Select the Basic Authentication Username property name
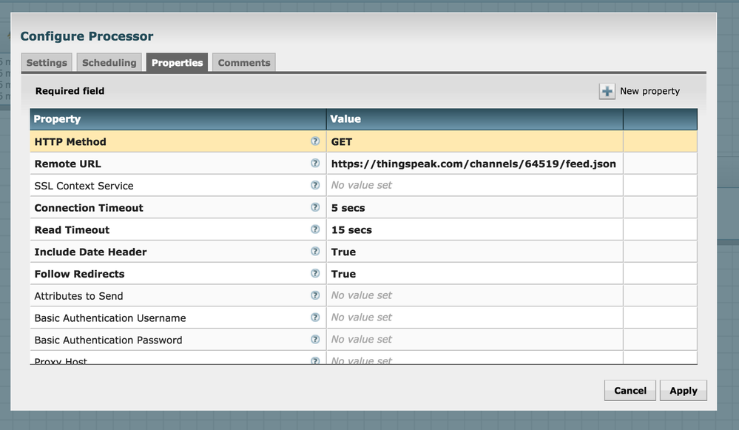The height and width of the screenshot is (430, 739). coord(110,318)
